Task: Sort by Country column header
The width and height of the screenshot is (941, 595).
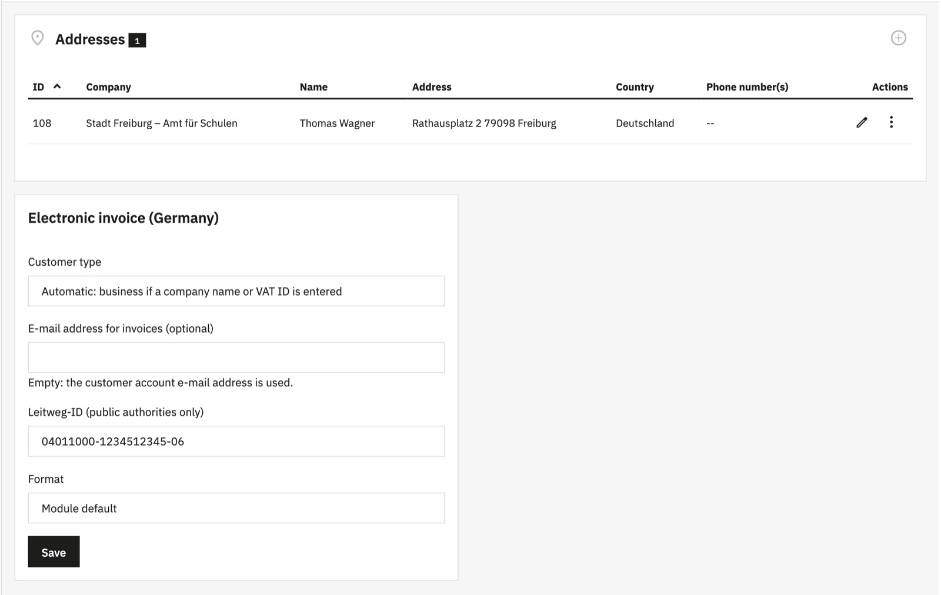Action: click(635, 87)
